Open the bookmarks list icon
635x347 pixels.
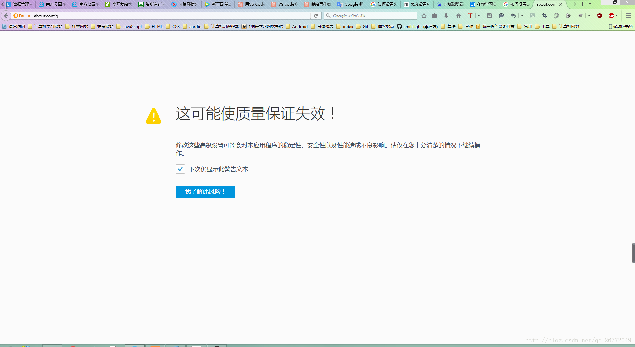click(x=434, y=16)
